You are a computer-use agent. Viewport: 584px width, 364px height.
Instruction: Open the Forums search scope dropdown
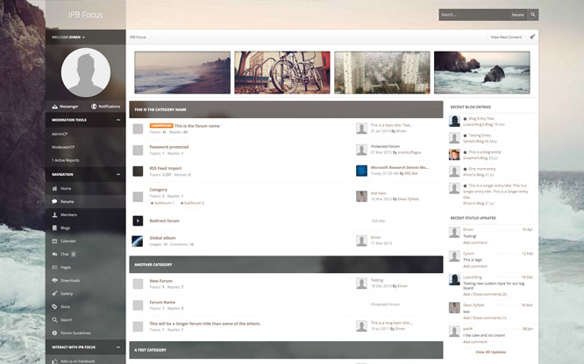coord(517,15)
